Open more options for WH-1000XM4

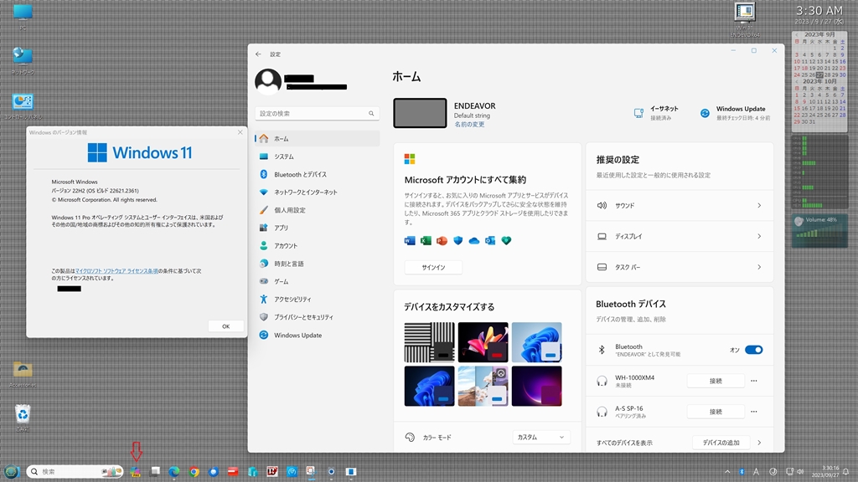pyautogui.click(x=754, y=381)
